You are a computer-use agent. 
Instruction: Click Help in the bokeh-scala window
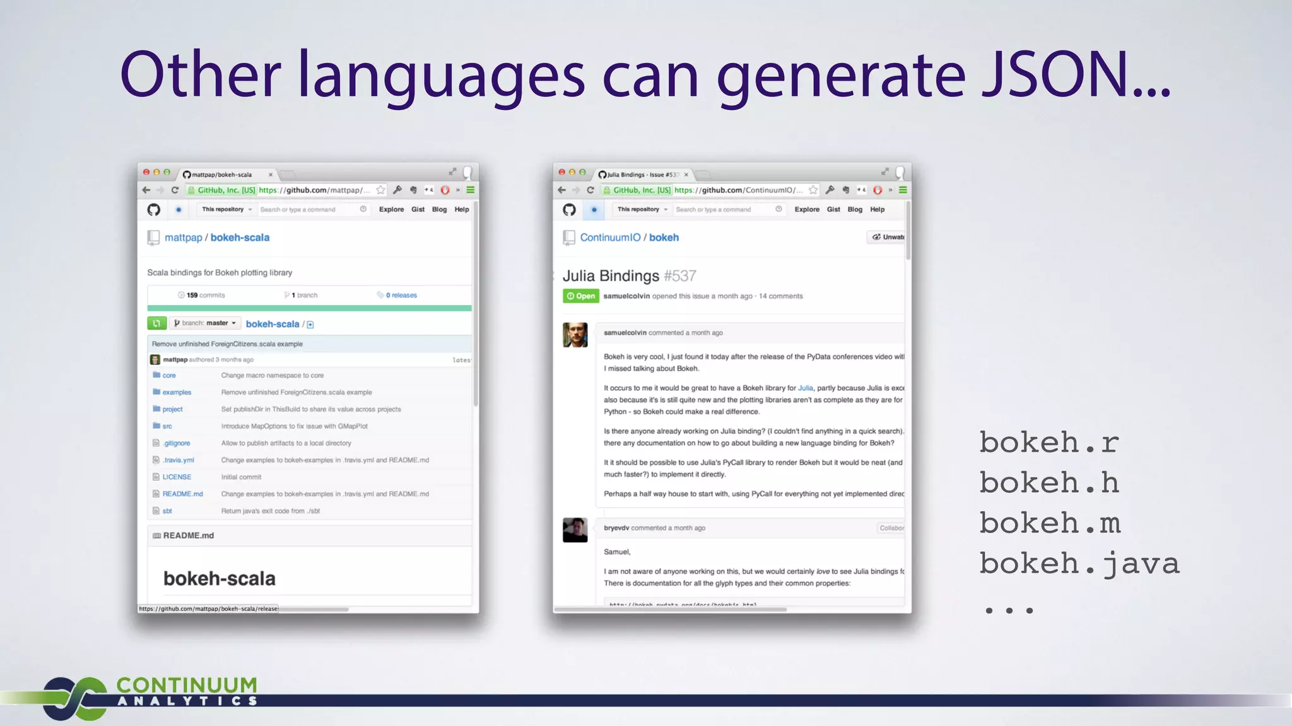(x=462, y=210)
